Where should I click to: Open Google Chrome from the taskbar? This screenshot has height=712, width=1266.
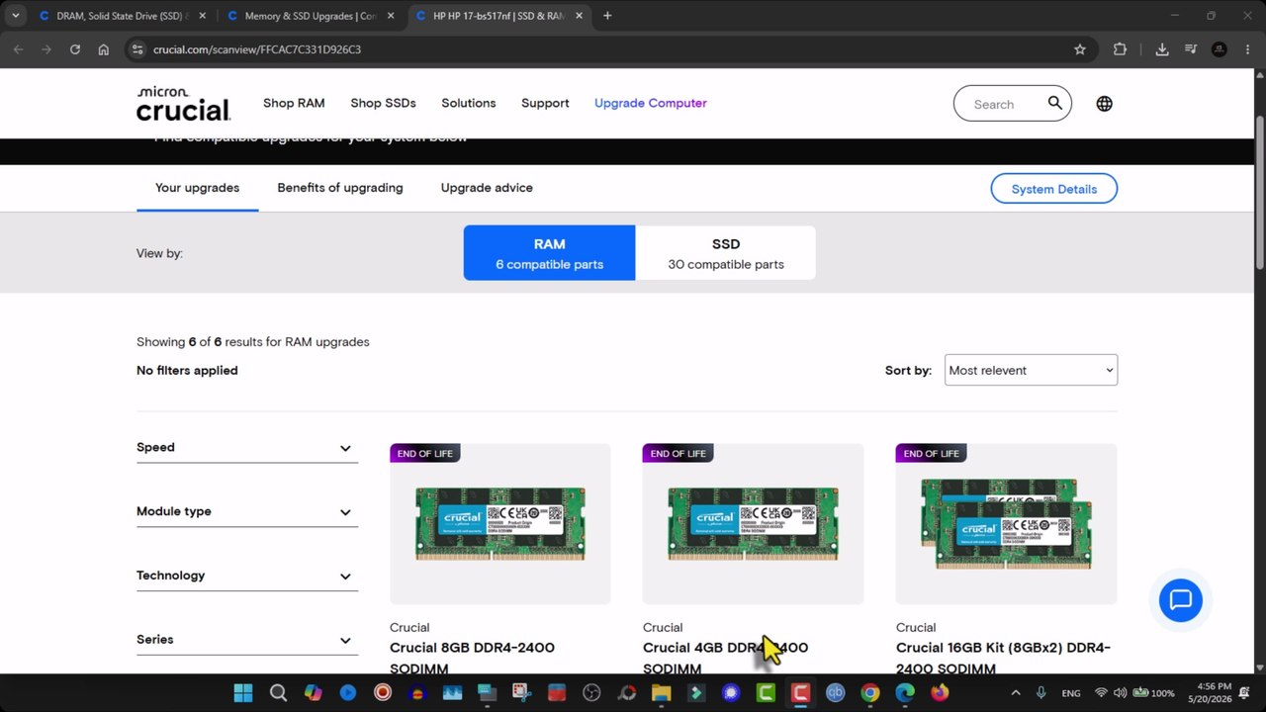pos(870,693)
